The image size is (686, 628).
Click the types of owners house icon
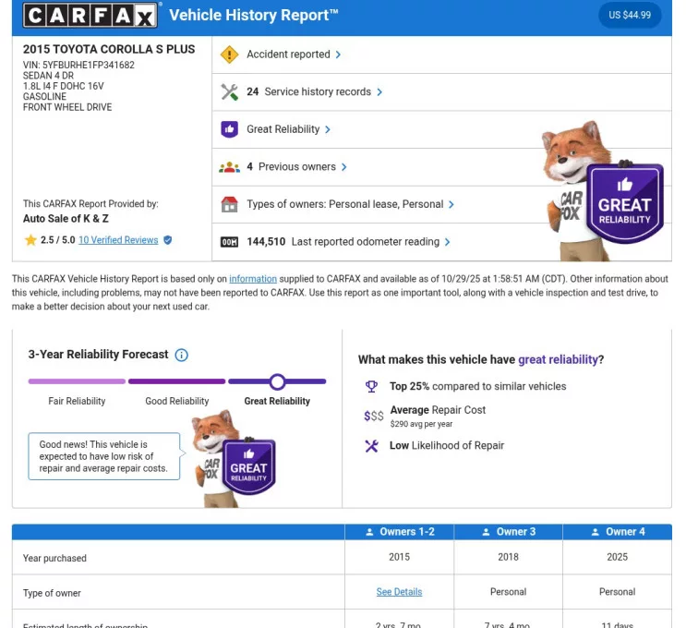[x=230, y=204]
